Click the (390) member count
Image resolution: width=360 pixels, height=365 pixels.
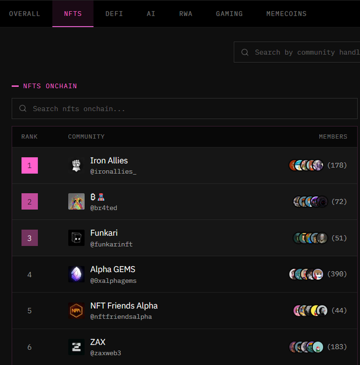pos(337,274)
